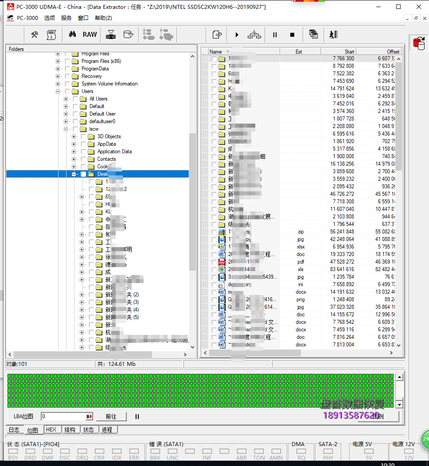Expand the ProgramData tree node
The image size is (429, 466).
[58, 69]
